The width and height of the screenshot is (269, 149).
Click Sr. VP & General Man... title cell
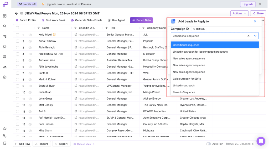tap(121, 118)
